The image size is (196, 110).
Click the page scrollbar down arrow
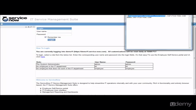(195, 94)
